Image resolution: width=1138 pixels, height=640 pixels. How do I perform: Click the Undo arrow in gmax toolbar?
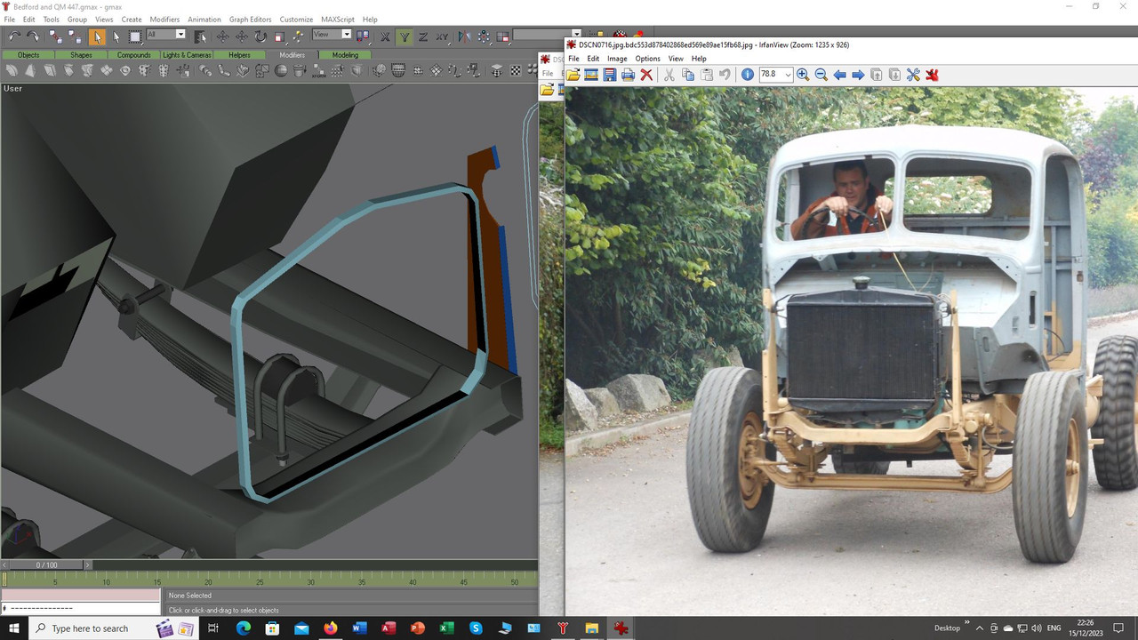click(14, 36)
